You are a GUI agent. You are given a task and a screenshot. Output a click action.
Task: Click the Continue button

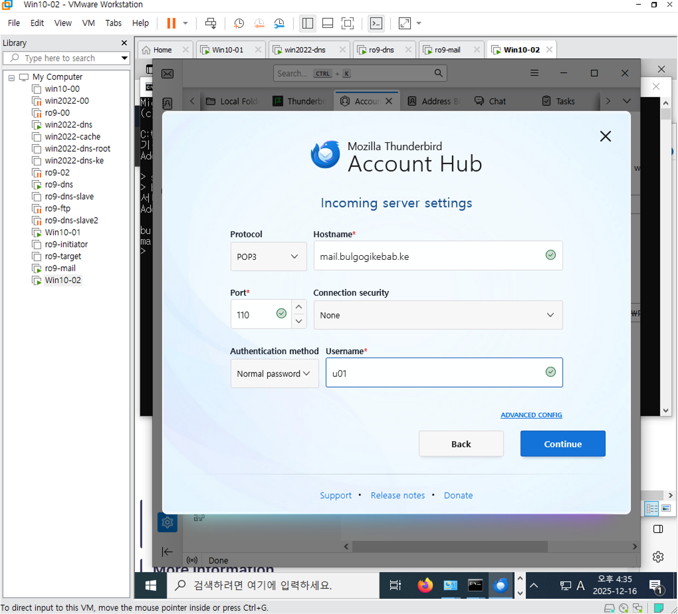pyautogui.click(x=563, y=444)
